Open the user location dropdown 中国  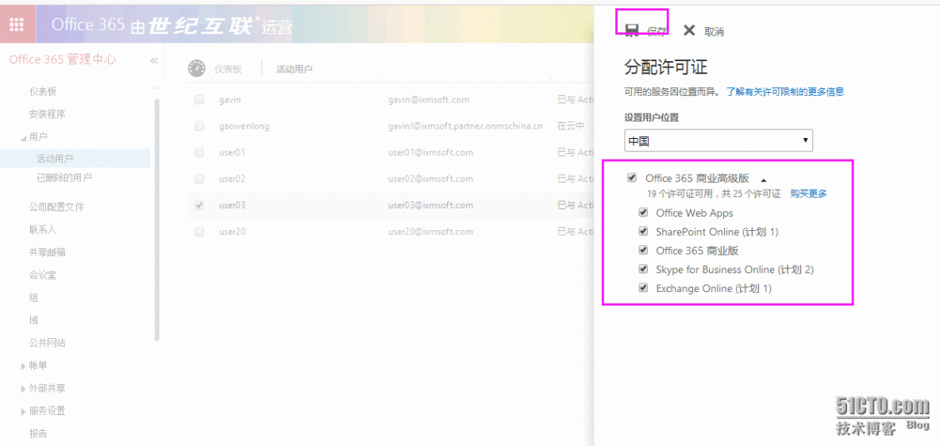[718, 141]
